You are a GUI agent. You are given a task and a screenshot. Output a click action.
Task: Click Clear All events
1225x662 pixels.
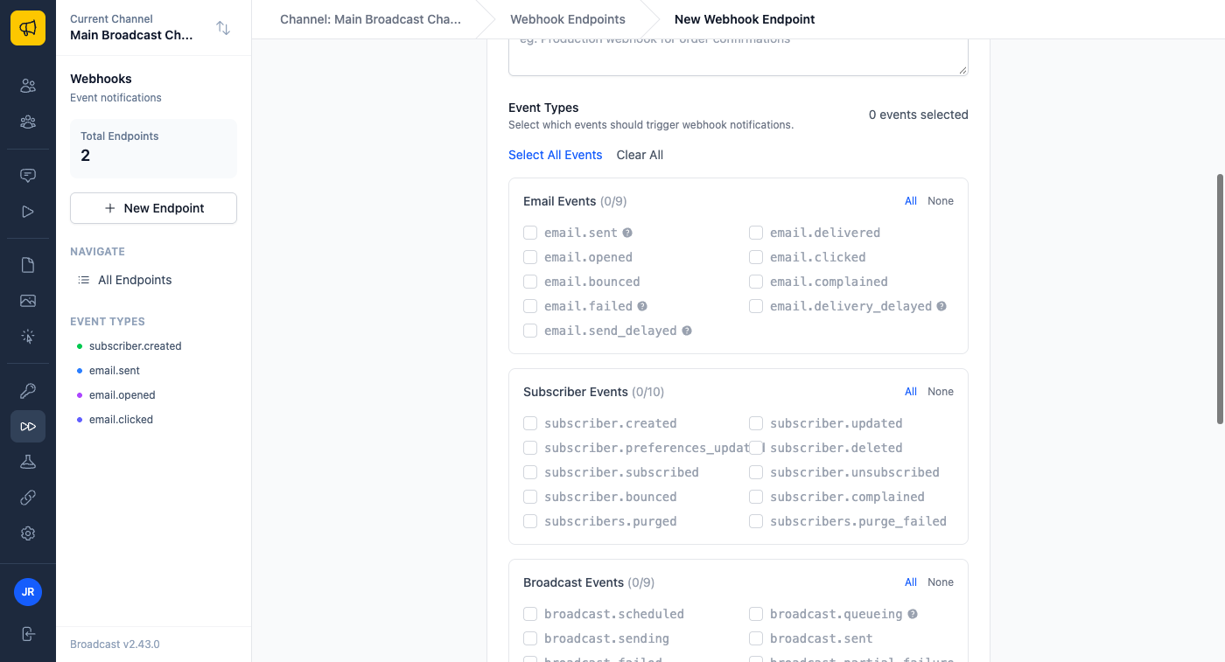[x=640, y=155]
